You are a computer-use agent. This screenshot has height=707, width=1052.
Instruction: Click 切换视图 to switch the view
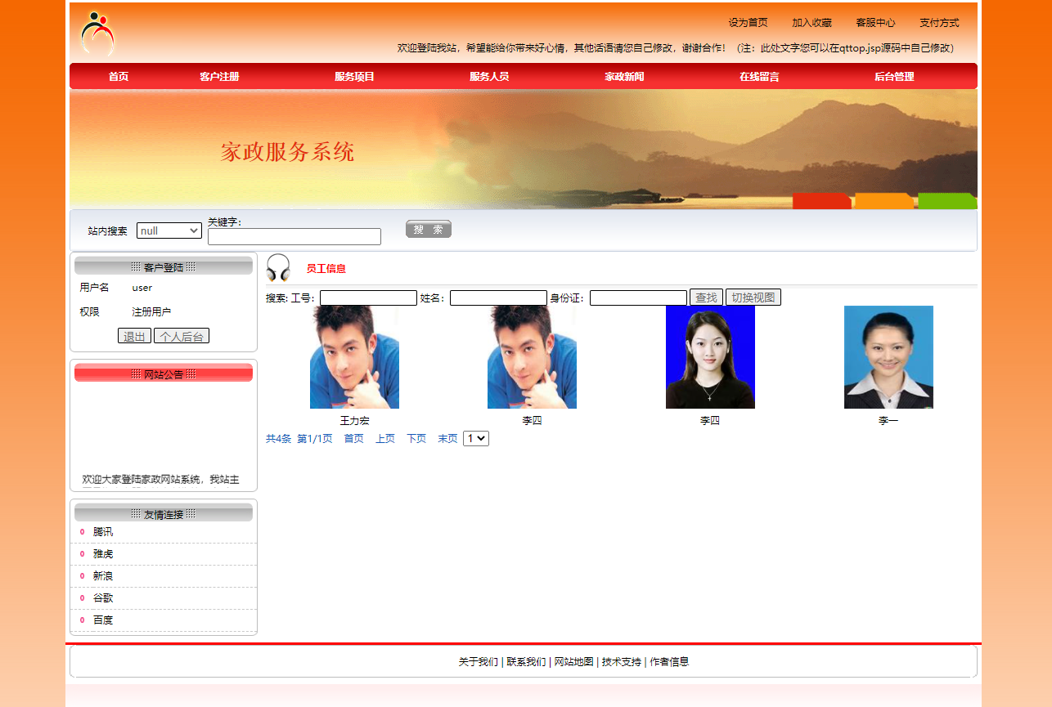[x=753, y=297]
